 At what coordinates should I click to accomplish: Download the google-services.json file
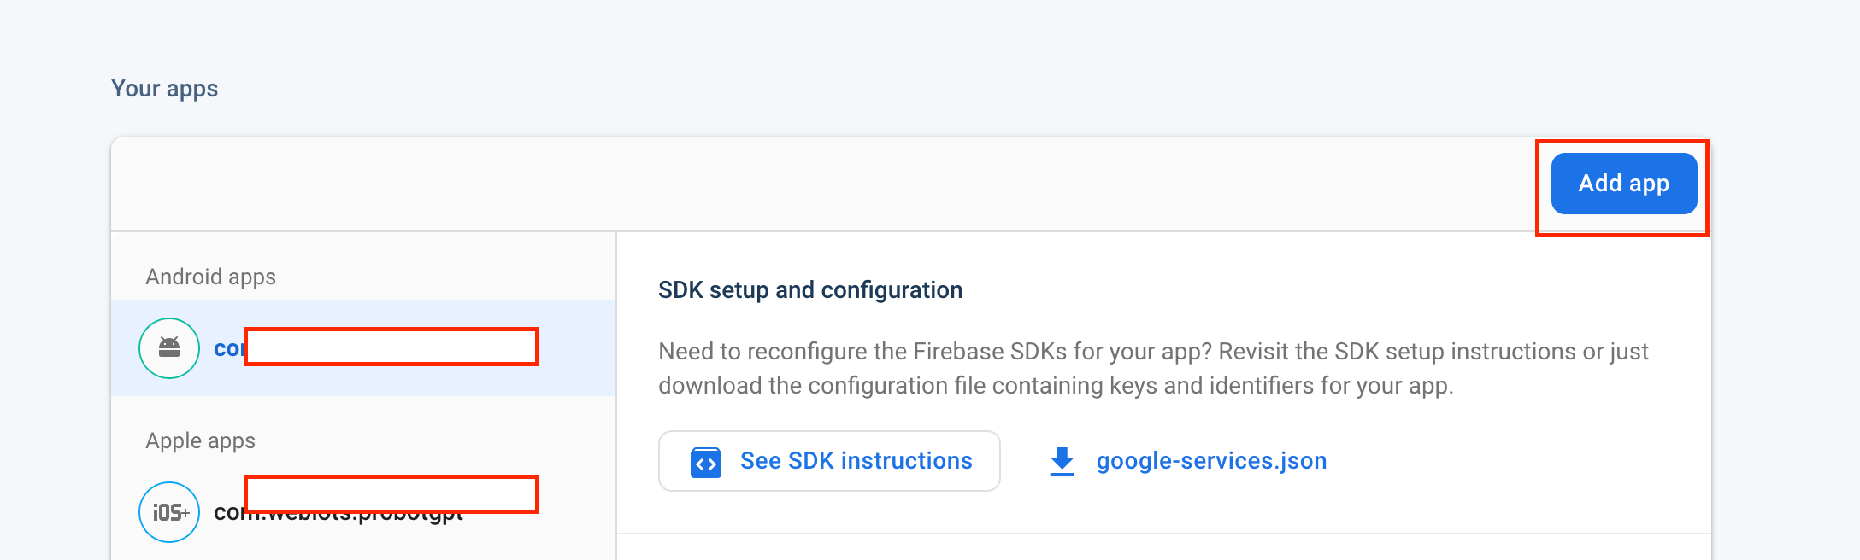click(x=1211, y=461)
